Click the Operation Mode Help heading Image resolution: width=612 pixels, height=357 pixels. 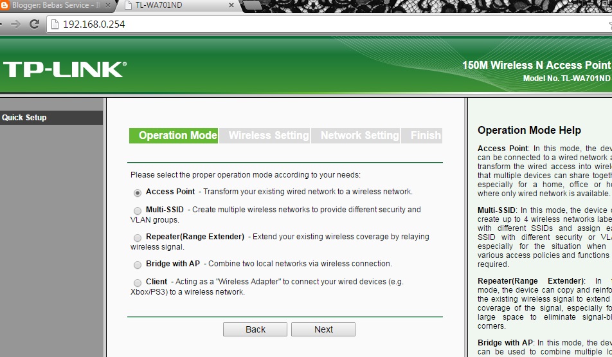click(529, 130)
